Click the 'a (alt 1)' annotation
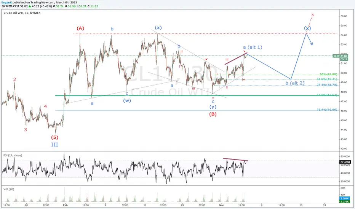The image size is (355, 209). (253, 47)
